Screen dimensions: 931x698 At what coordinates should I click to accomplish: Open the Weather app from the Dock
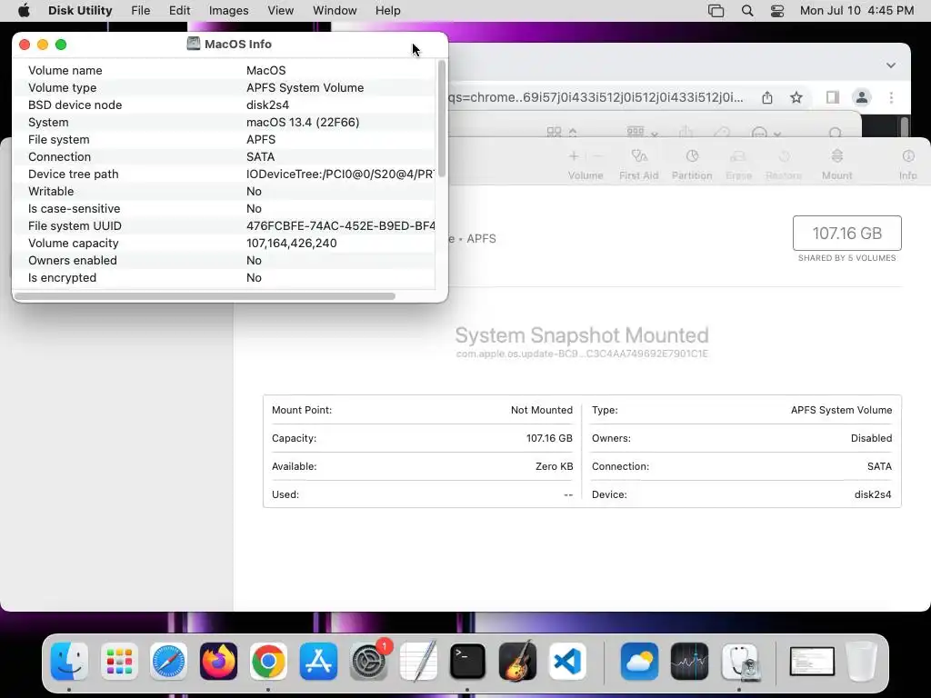click(639, 662)
